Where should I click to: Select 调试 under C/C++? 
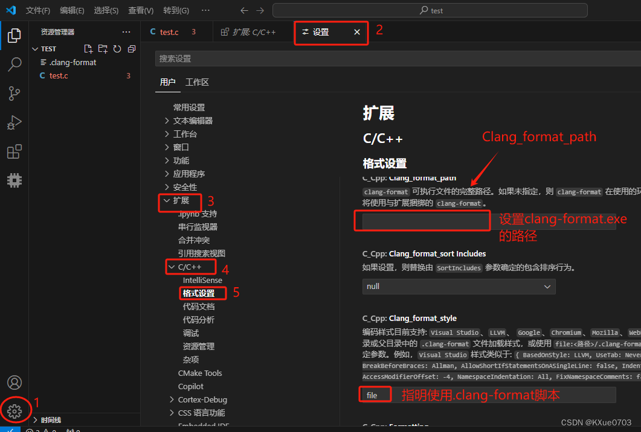tap(191, 333)
